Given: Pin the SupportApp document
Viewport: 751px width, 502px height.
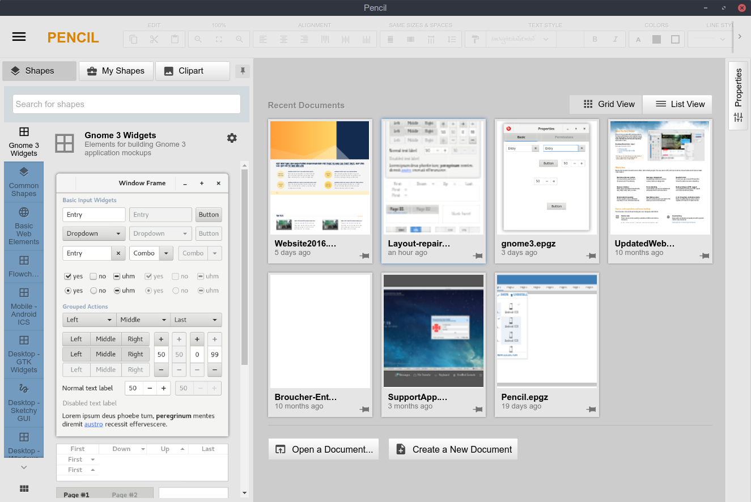Looking at the screenshot, I should click(478, 410).
